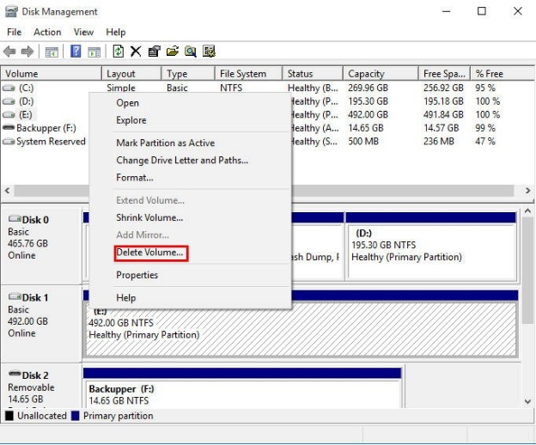Toggle the Show/Hide Console Tree toolbar icon
The height and width of the screenshot is (445, 536).
(52, 52)
